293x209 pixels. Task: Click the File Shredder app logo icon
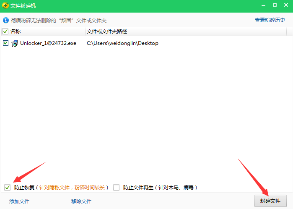[x=5, y=5]
